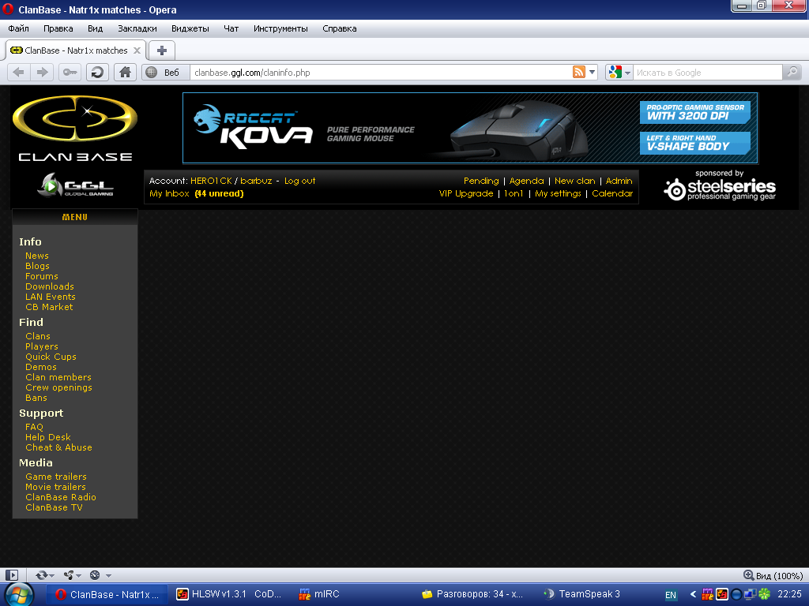Image resolution: width=809 pixels, height=606 pixels.
Task: Click the blue sphere tray icon
Action: pos(736,594)
